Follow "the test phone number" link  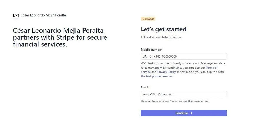point(157,76)
